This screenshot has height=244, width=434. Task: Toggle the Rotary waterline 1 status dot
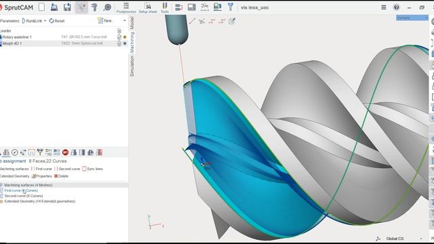click(x=125, y=37)
